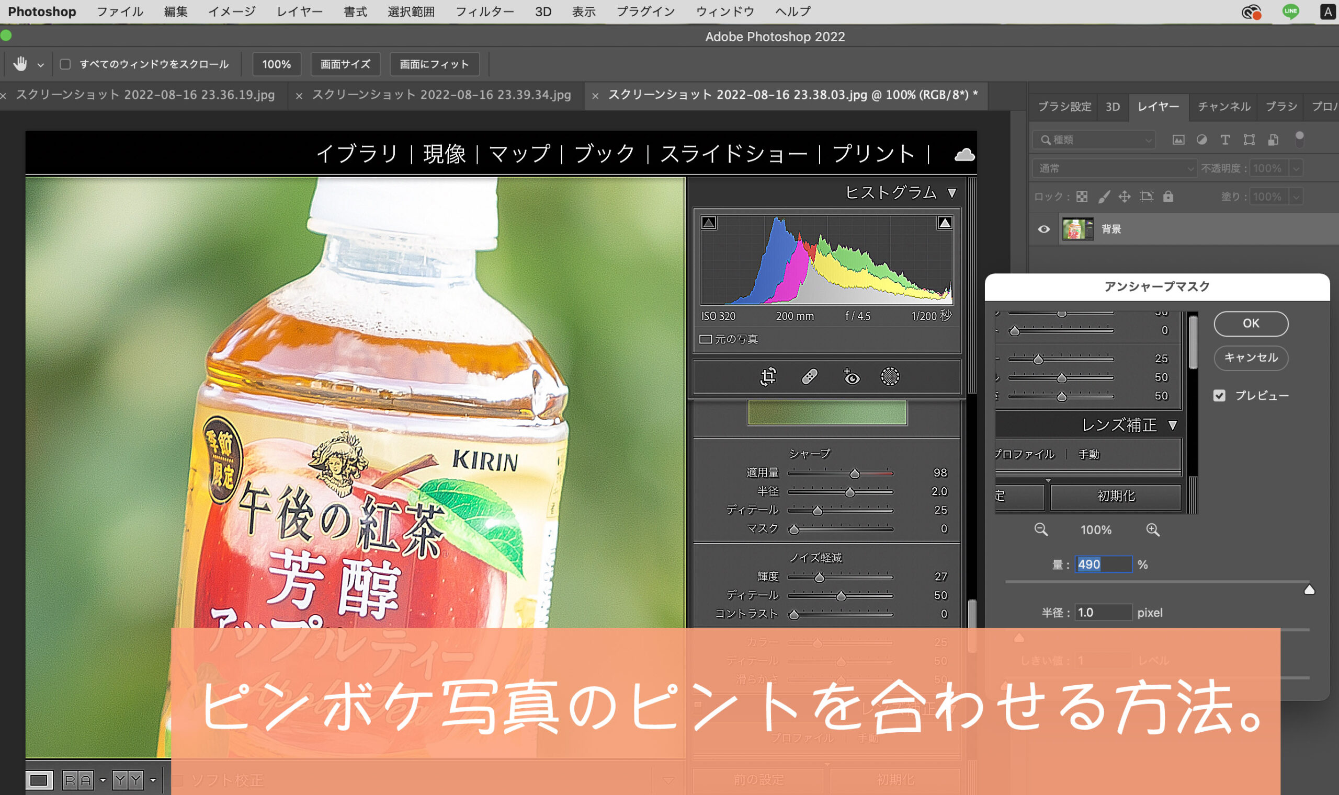Open the 通常 blend mode dropdown
This screenshot has height=795, width=1339.
(x=1115, y=168)
